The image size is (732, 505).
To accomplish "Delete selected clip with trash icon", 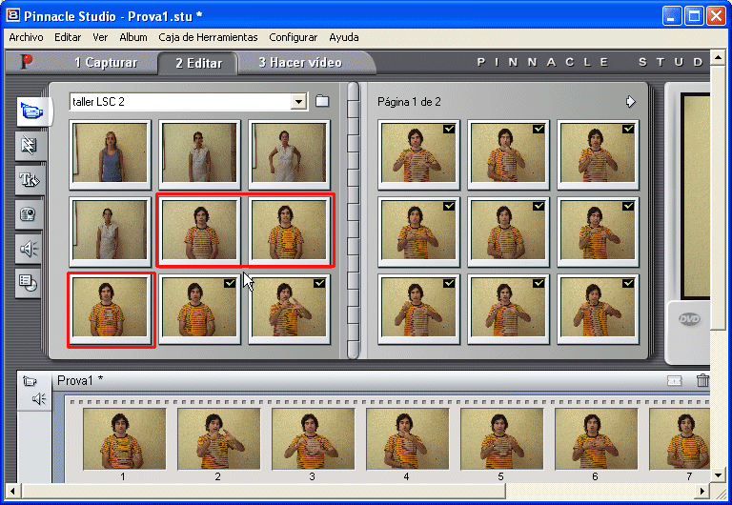I will pyautogui.click(x=702, y=380).
